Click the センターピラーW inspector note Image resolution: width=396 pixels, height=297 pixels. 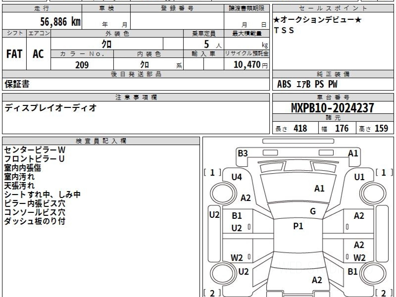tap(35, 150)
